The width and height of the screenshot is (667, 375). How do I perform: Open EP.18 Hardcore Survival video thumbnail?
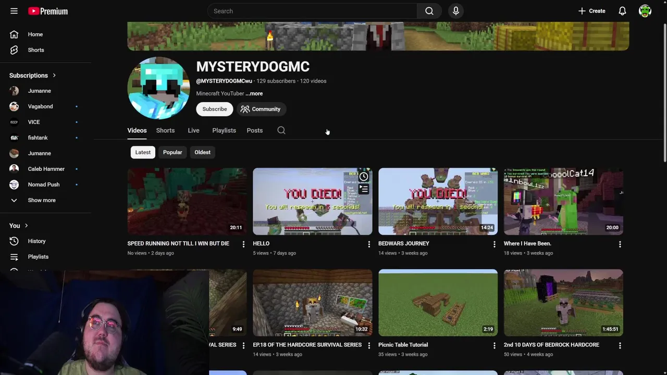click(x=313, y=303)
